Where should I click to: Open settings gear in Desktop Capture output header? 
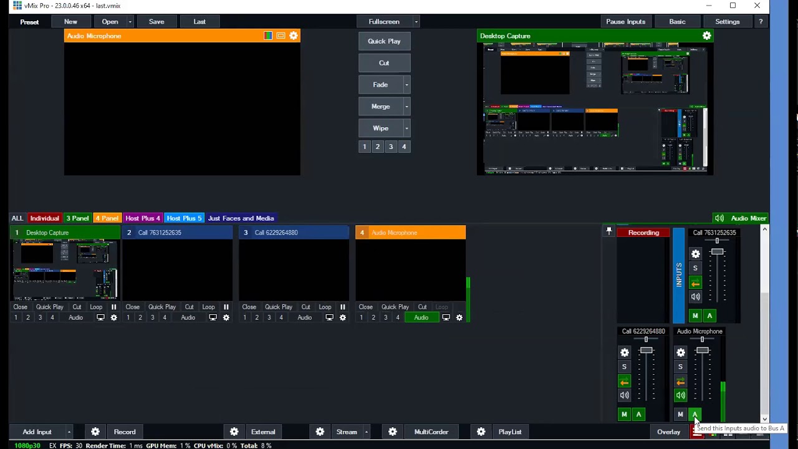click(x=706, y=36)
